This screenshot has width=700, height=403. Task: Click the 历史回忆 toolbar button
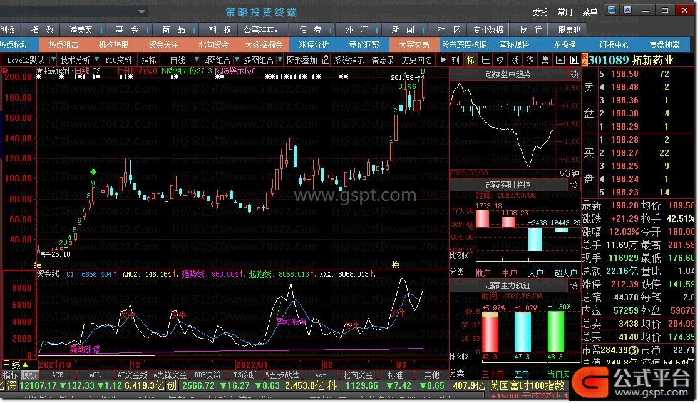416,60
